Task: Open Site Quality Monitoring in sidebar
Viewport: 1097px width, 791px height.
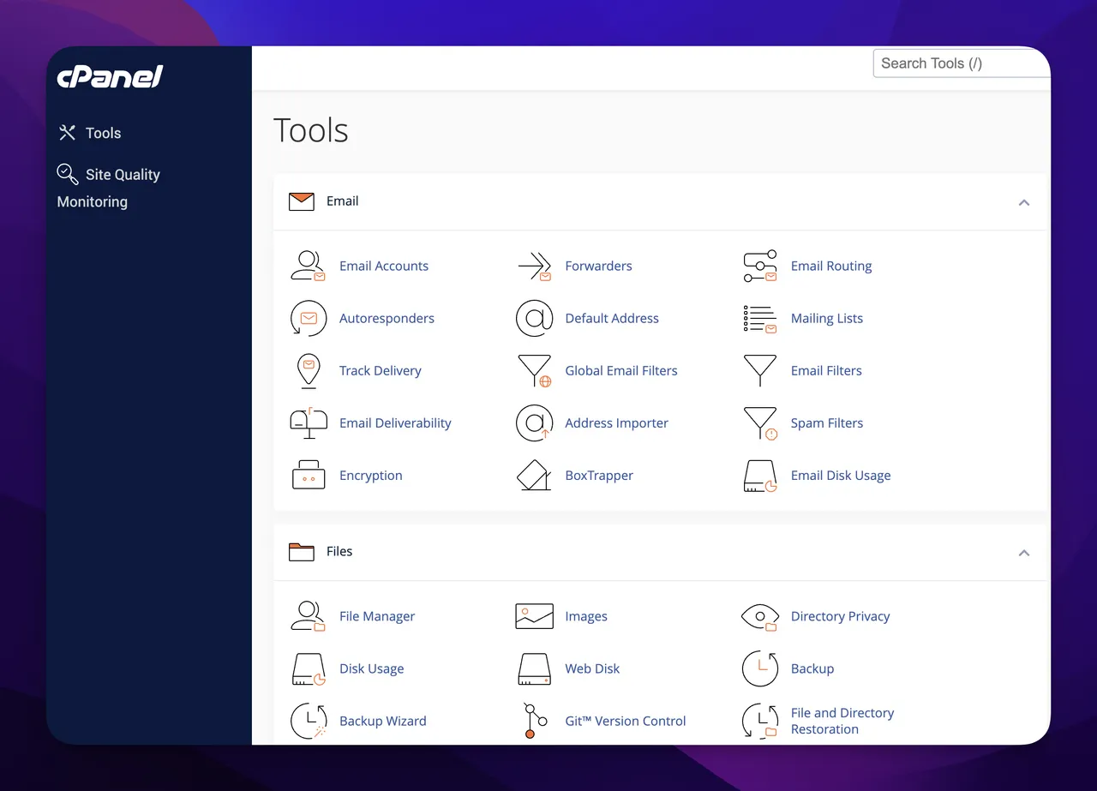Action: click(108, 187)
